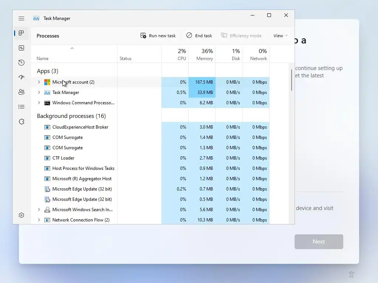Open the Startup apps page icon

[x=21, y=77]
